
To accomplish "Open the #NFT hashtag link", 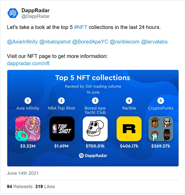I will click(81, 27).
